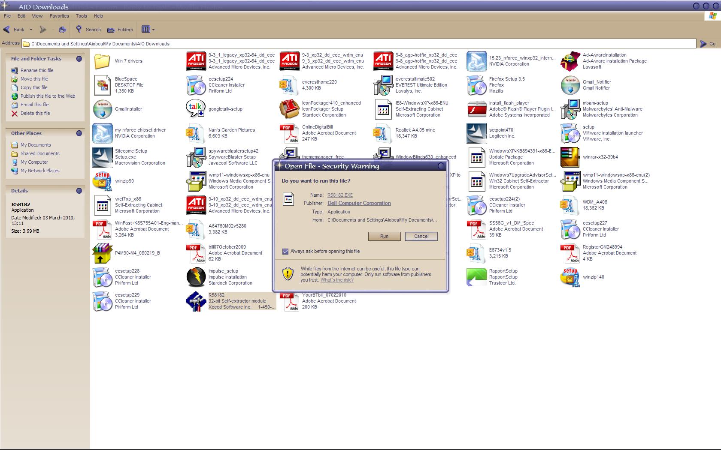Screen dimensions: 721x450
Task: Select the setpoint470 Logitech icon
Action: (476, 133)
